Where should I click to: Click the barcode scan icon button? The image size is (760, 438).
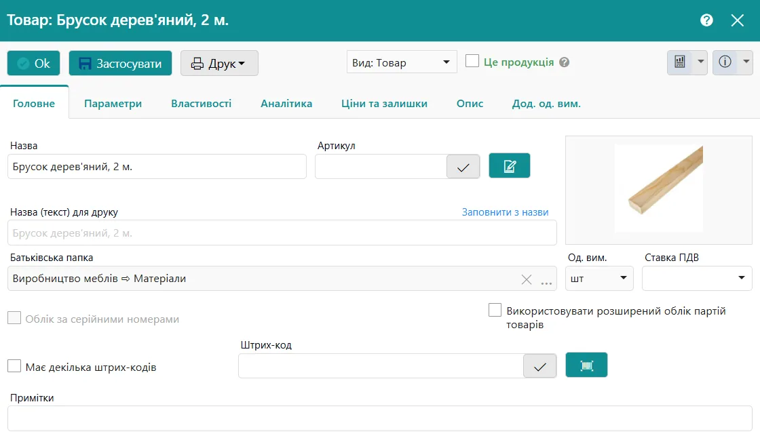[586, 365]
